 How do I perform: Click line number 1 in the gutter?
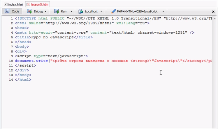(12, 18)
